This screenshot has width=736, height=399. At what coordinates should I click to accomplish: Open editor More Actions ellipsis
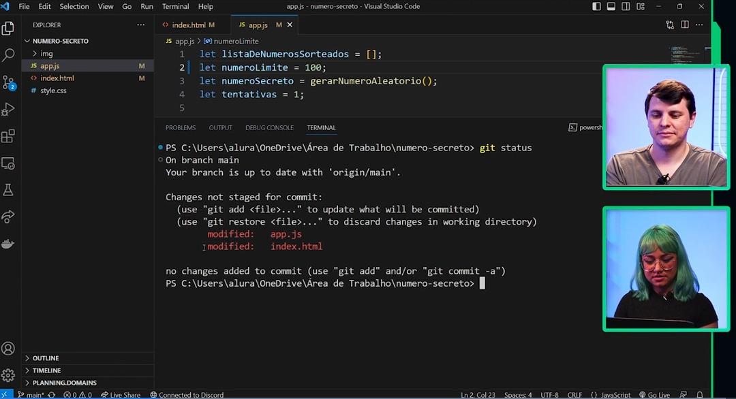coord(699,25)
